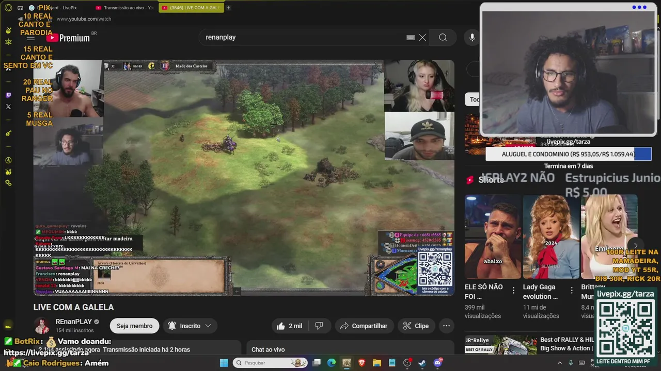Open File Explorer from taskbar
Viewport: 661px width, 371px height.
(x=376, y=363)
